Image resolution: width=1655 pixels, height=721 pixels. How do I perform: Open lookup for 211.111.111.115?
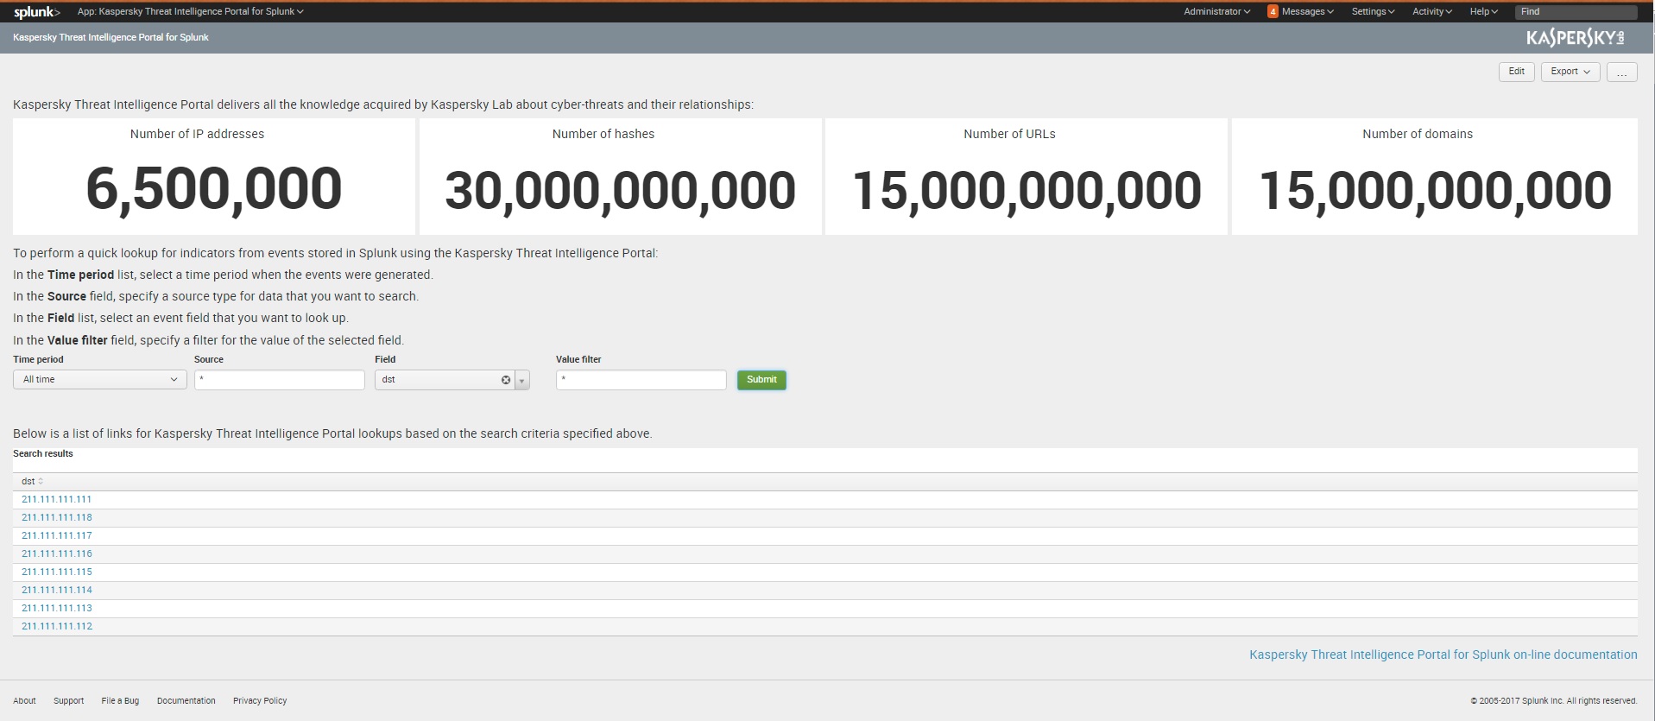pyautogui.click(x=57, y=572)
